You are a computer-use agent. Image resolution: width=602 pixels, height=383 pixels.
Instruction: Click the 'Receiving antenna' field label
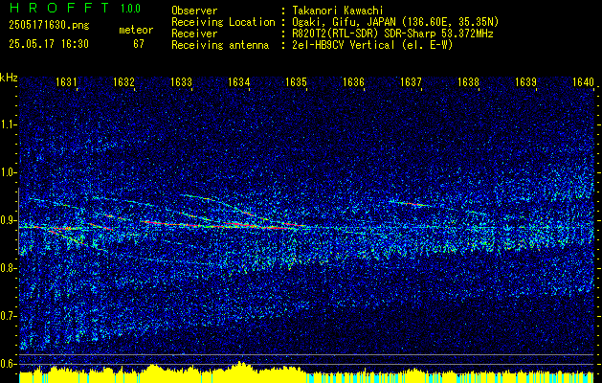220,45
